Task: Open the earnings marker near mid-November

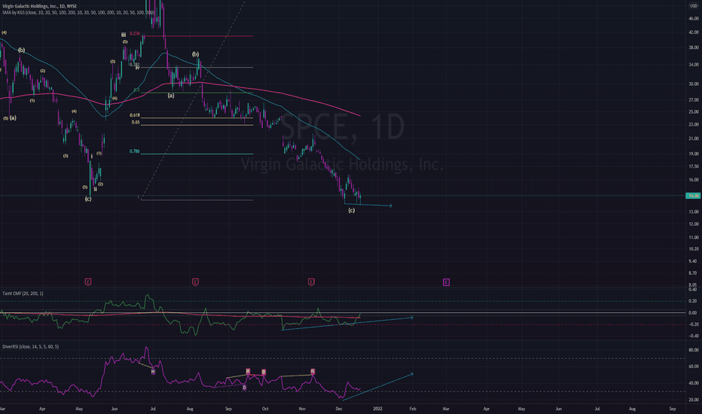Action: [311, 282]
